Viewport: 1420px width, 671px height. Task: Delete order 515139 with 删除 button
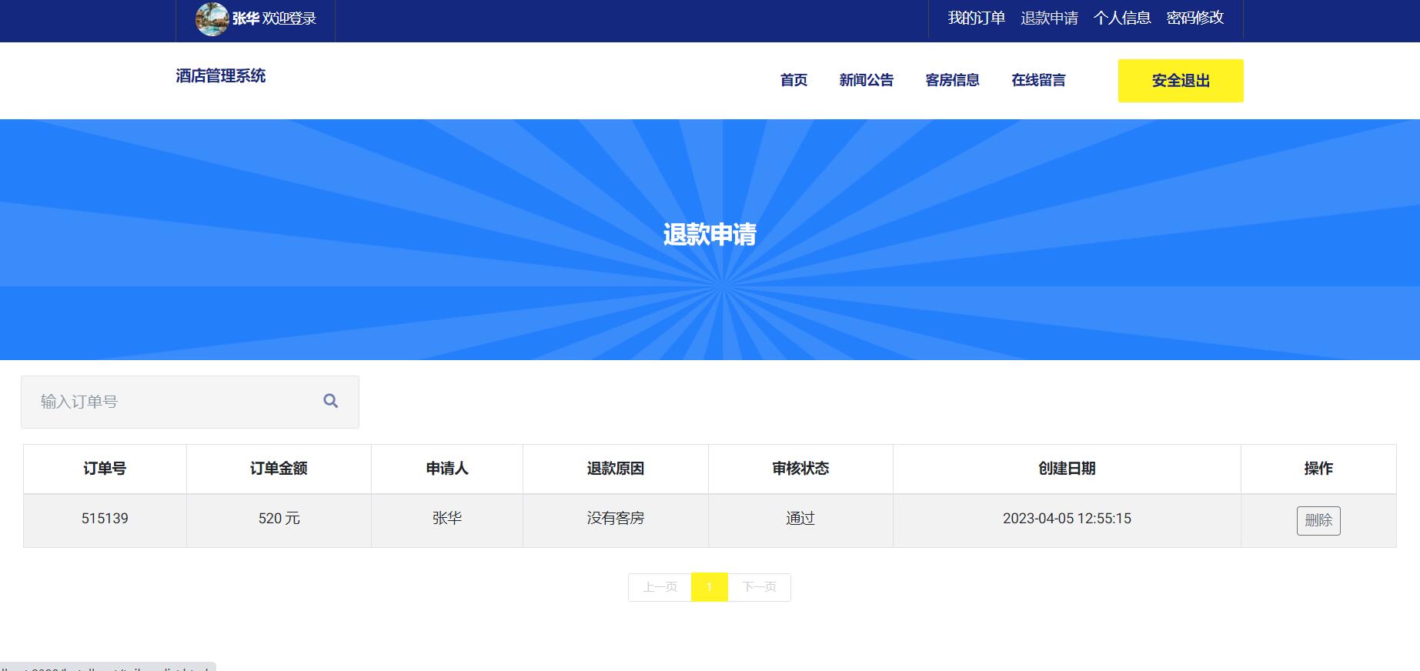click(1318, 521)
